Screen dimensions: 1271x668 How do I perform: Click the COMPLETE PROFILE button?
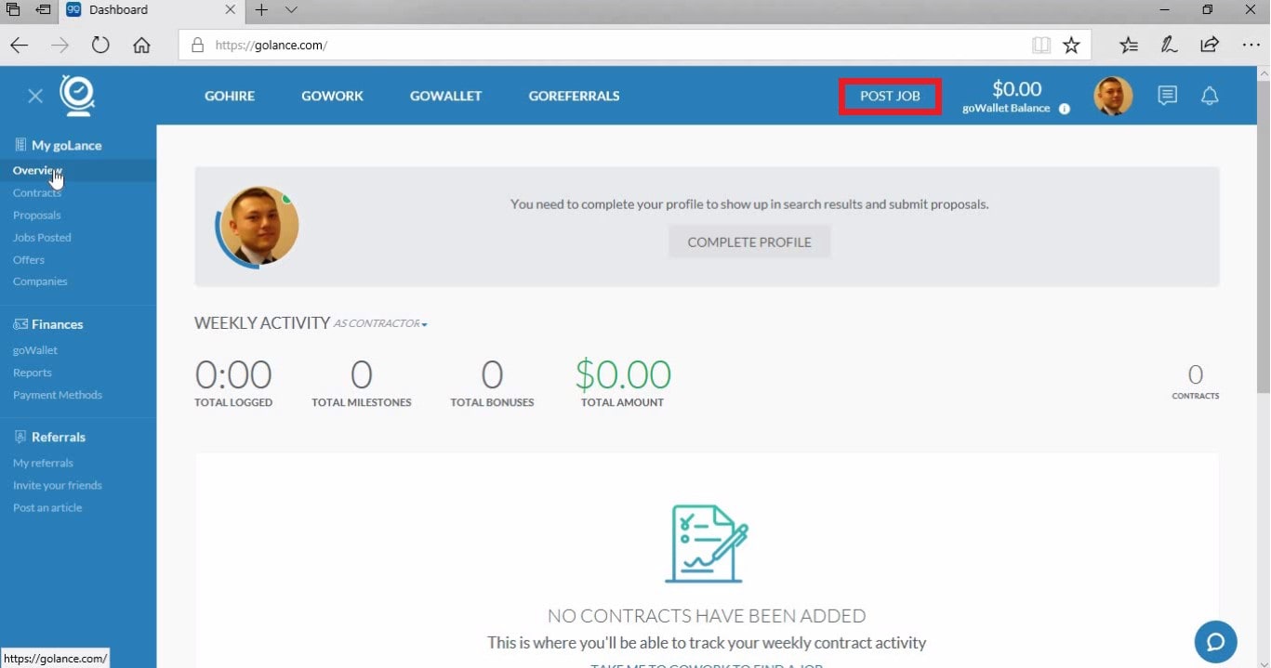(x=749, y=242)
